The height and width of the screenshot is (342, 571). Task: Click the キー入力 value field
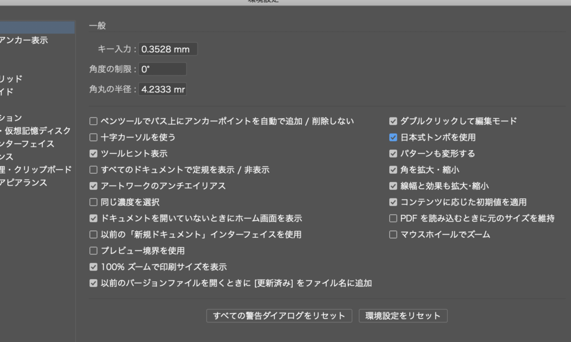click(x=168, y=49)
